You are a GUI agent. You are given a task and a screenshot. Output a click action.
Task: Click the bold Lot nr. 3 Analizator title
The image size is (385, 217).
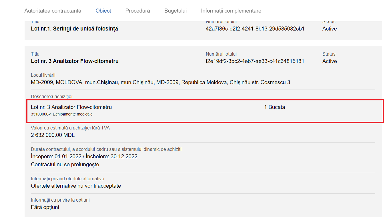[75, 61]
